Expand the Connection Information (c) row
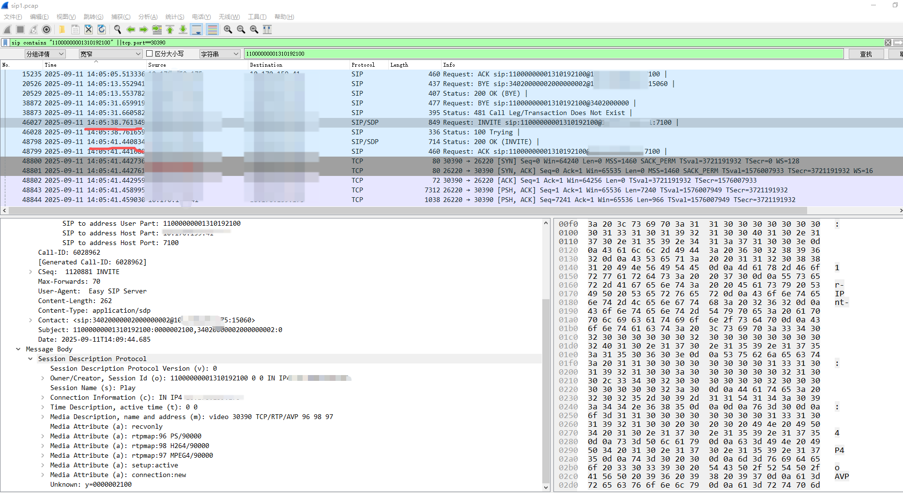 coord(43,397)
